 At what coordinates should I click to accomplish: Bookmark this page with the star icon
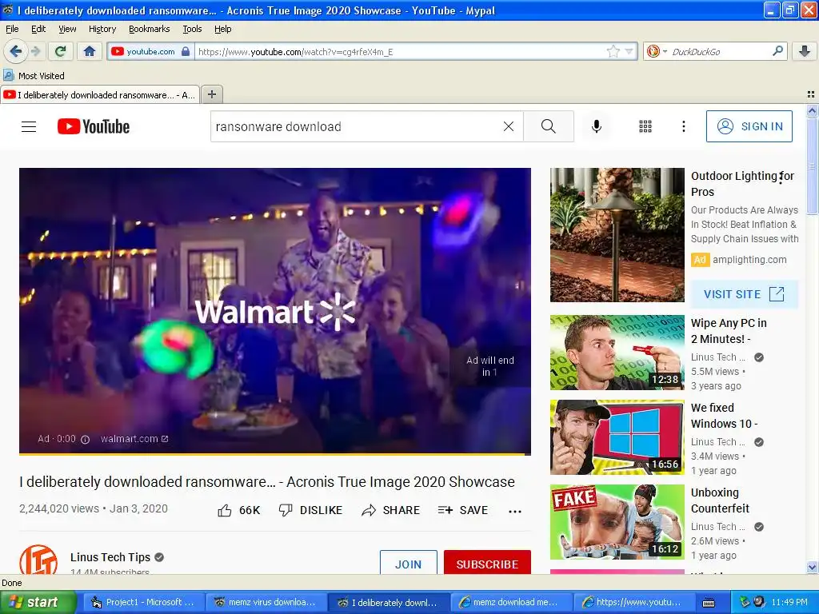click(613, 51)
